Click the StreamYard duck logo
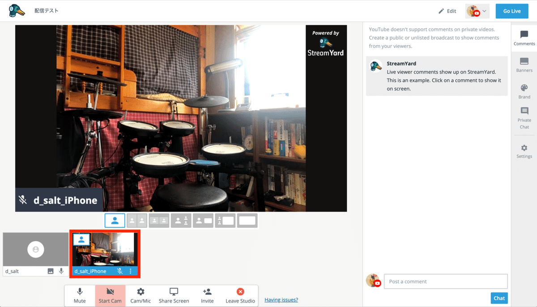Viewport: 537px width, 307px height. (17, 11)
